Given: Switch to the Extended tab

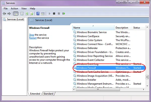Looking at the screenshot, I should (35, 94).
